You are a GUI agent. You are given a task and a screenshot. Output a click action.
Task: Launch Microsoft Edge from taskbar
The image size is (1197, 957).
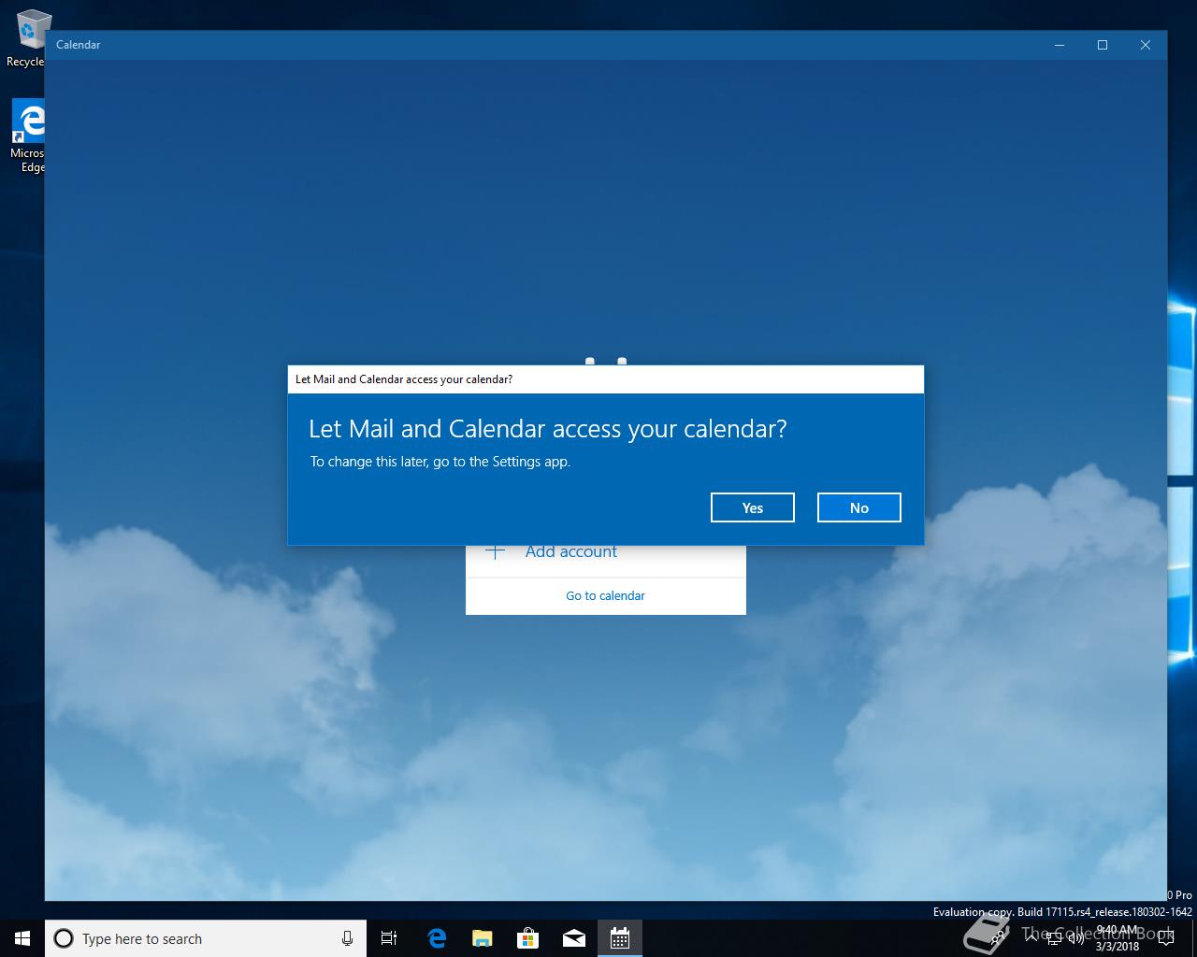coord(436,938)
